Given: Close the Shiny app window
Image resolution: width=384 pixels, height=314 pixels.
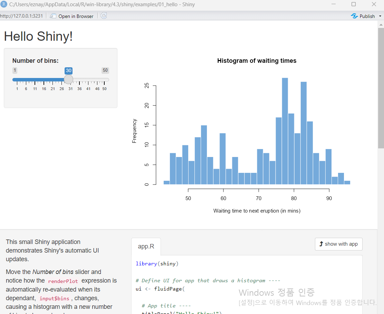Looking at the screenshot, I should [374, 4].
